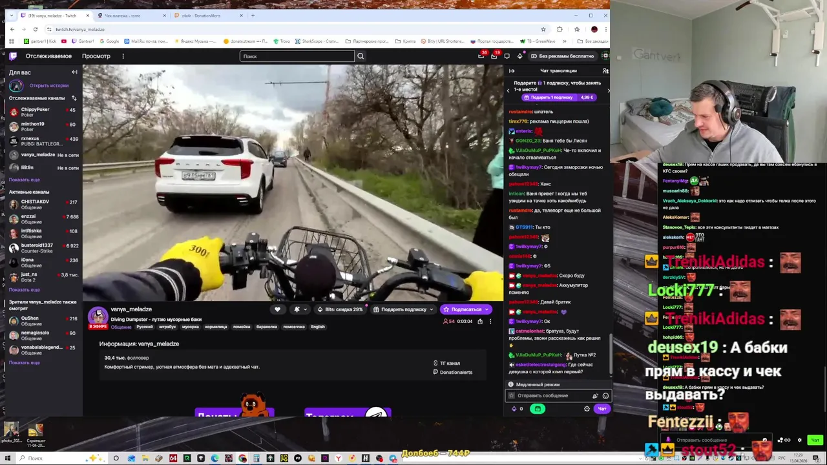Reload the page with the refresh icon

pyautogui.click(x=35, y=29)
